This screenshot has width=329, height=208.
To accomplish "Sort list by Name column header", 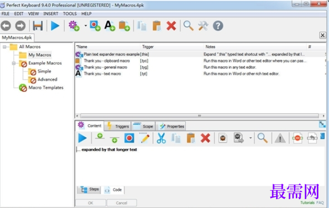I will (x=108, y=47).
